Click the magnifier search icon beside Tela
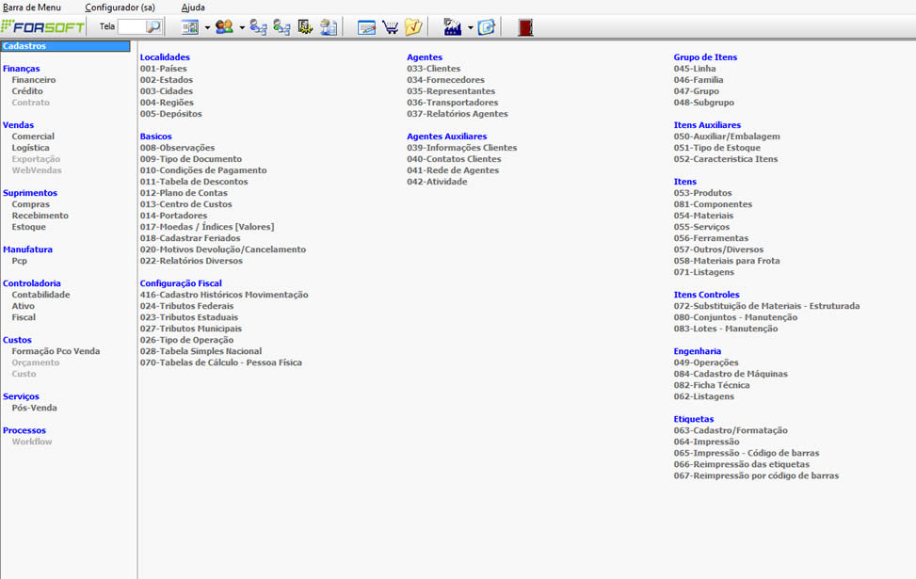 [x=153, y=27]
